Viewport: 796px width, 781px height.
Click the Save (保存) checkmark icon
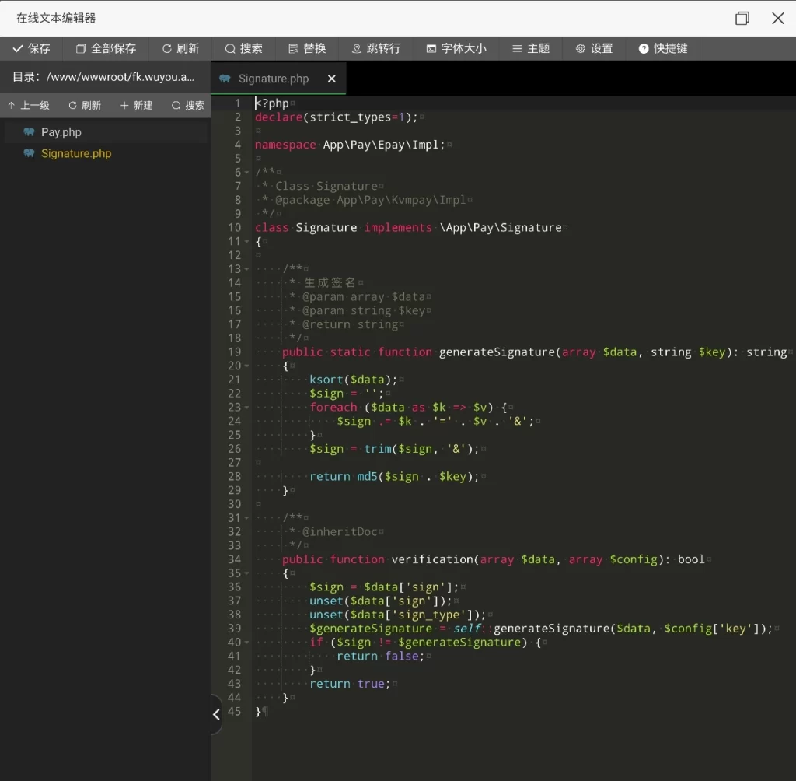point(18,48)
